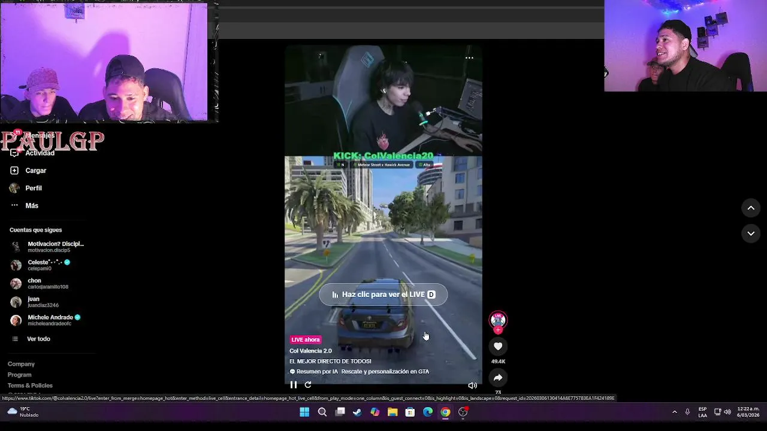Screen dimensions: 767x431
Task: Click the Actividad speech-bubble icon
Action: click(x=14, y=153)
